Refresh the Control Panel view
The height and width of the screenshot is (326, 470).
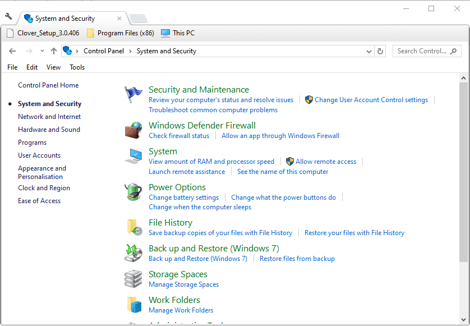[380, 51]
